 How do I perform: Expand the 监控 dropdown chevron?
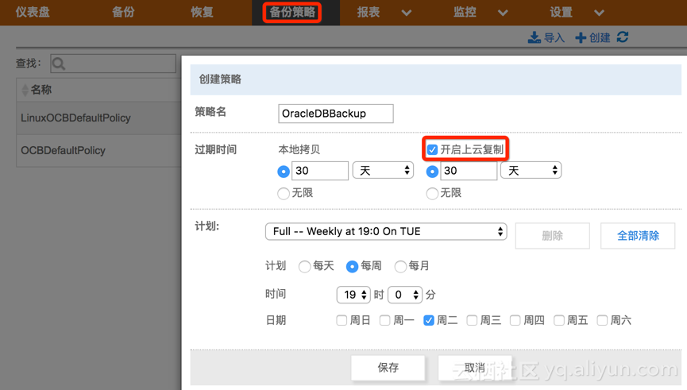click(503, 13)
